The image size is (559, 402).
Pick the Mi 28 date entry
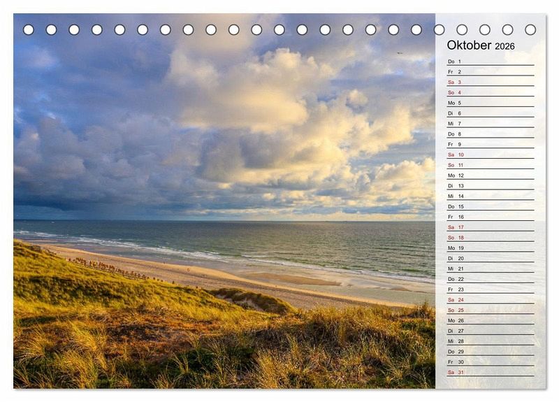(489, 341)
